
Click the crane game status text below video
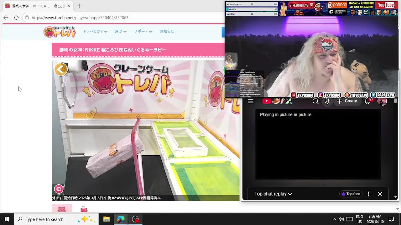coord(106,198)
